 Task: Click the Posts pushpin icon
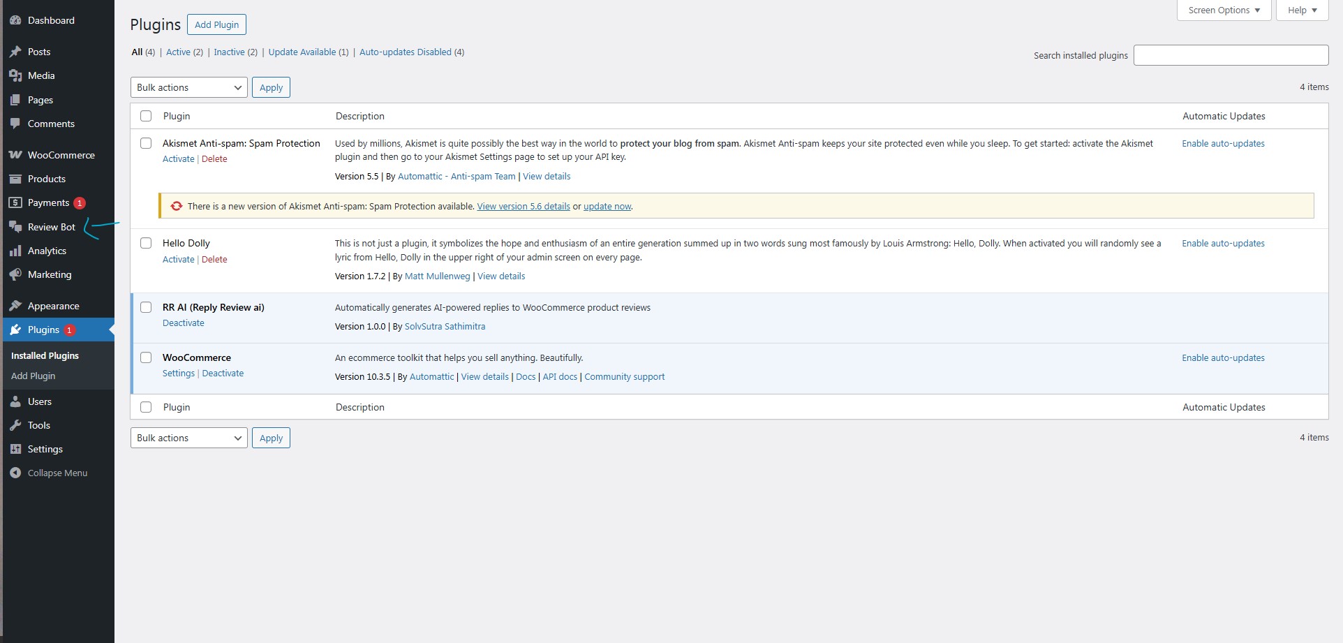(x=15, y=52)
